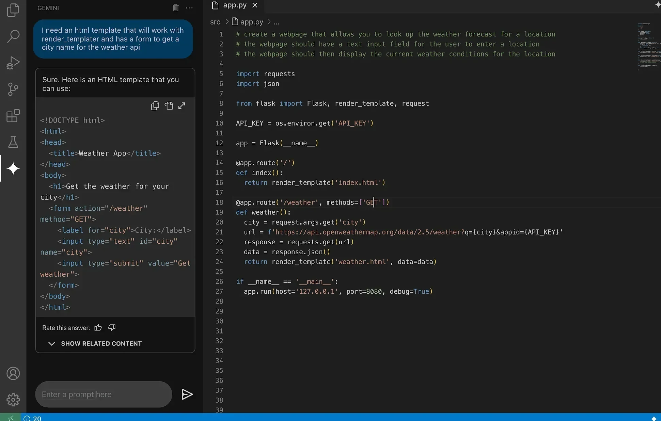This screenshot has width=661, height=421.
Task: Click the openweathermap url string line
Action: (x=403, y=232)
